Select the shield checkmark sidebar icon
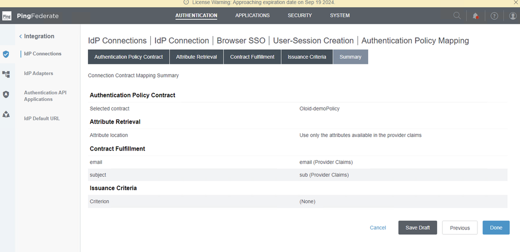 [6, 54]
